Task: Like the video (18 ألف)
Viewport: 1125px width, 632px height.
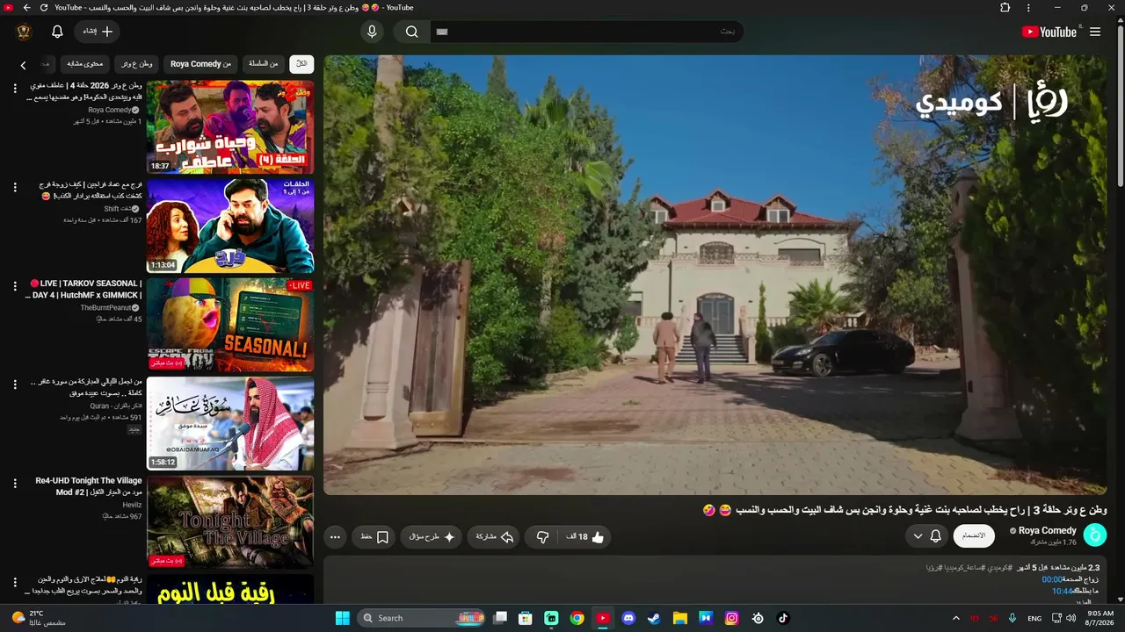Action: pos(586,536)
